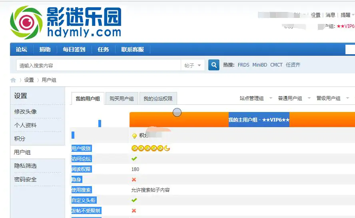355x218 pixels.
Task: Open the 帖子 search type dropdown
Action: coord(193,65)
